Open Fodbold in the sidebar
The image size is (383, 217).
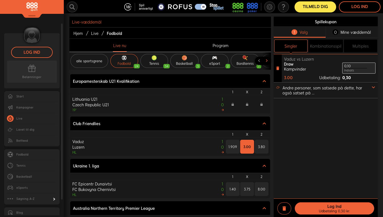coord(32,154)
